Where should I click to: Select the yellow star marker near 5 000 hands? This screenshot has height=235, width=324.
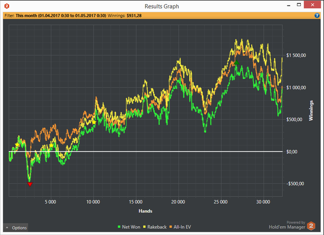coord(51,146)
